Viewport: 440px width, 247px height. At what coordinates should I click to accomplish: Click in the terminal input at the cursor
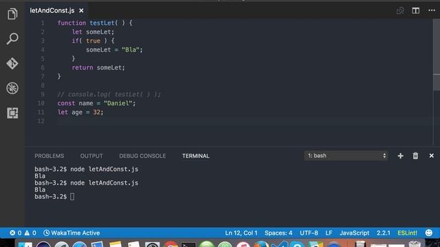72,197
